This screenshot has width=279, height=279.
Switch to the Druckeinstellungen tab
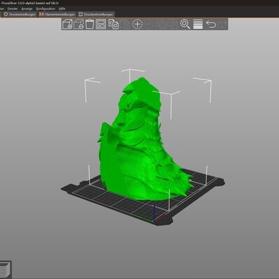[x=20, y=14]
